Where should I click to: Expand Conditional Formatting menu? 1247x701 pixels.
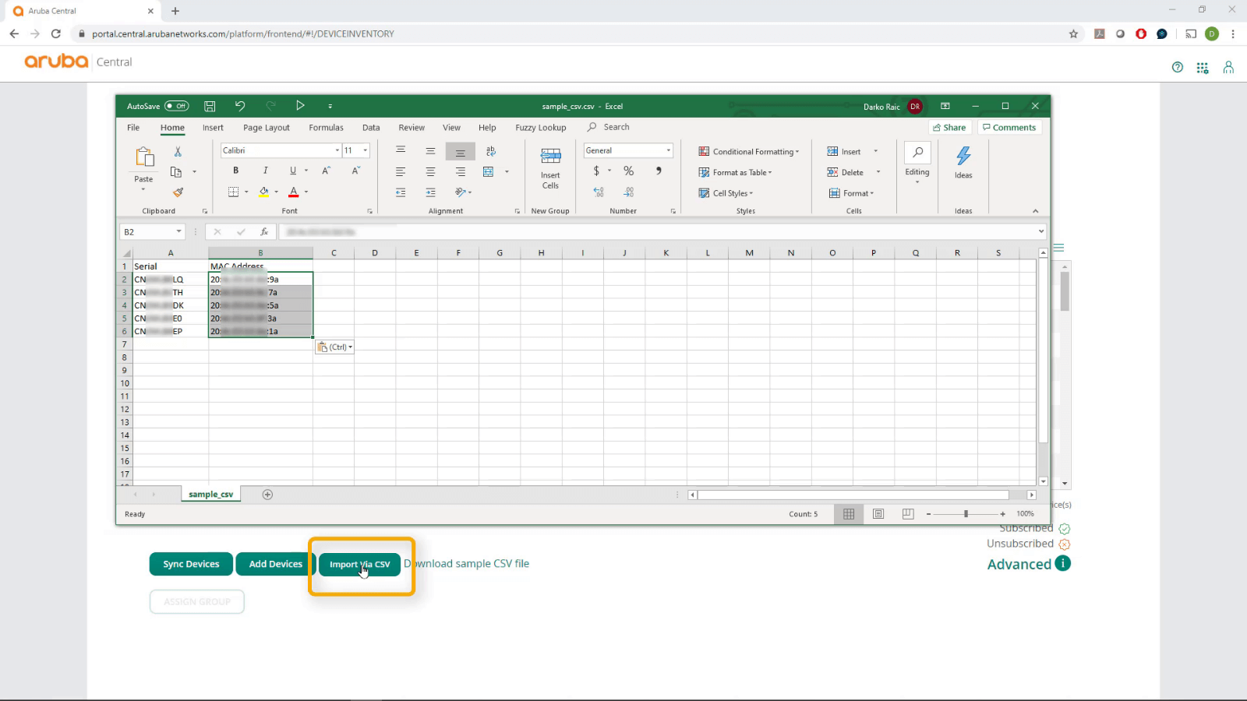749,152
